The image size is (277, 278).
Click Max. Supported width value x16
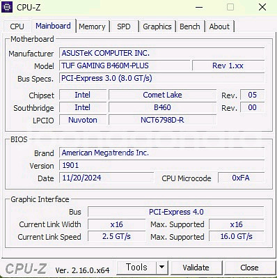coord(237,224)
